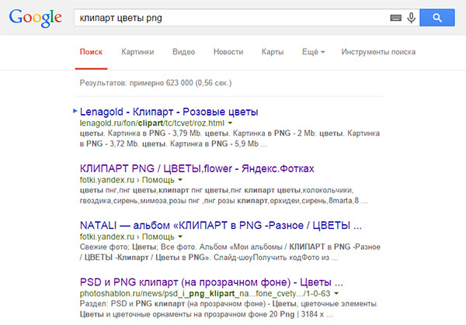Open the on-screen keyboard icon
The height and width of the screenshot is (325, 466).
tap(395, 18)
